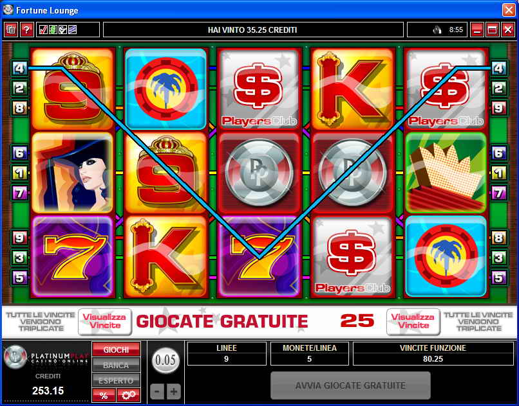Screen dimensions: 519x406
Task: Click the red question mark help icon
Action: tap(27, 30)
